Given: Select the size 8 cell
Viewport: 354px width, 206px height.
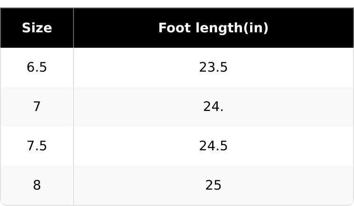Looking at the screenshot, I should 37,185.
